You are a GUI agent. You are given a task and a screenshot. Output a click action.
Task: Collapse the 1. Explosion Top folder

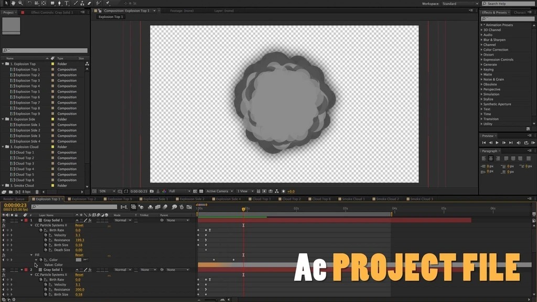coord(3,64)
